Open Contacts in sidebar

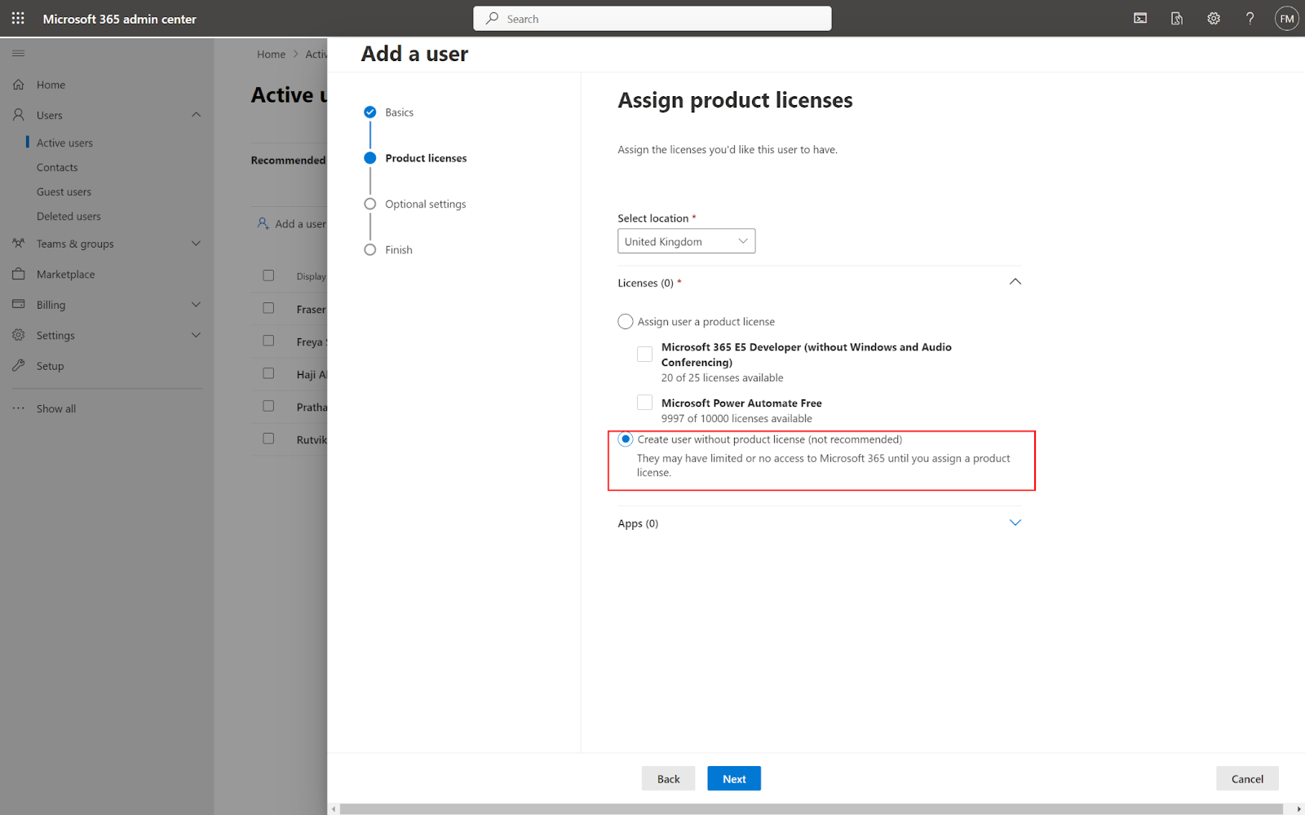(x=57, y=167)
